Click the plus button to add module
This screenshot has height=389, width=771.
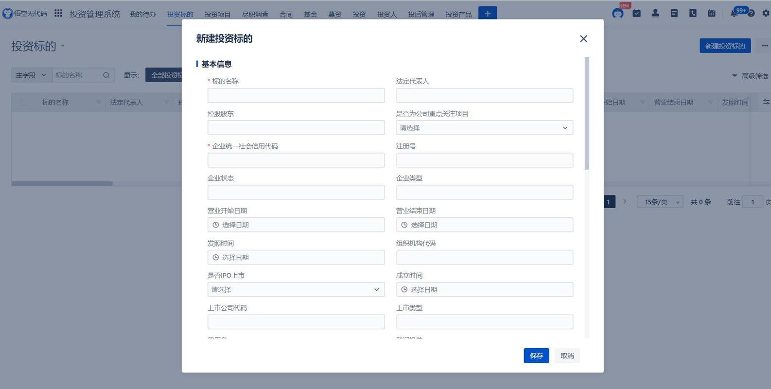(x=488, y=14)
